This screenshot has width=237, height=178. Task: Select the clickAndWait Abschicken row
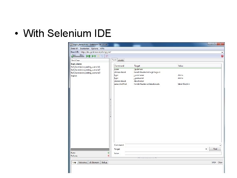pyautogui.click(x=168, y=81)
